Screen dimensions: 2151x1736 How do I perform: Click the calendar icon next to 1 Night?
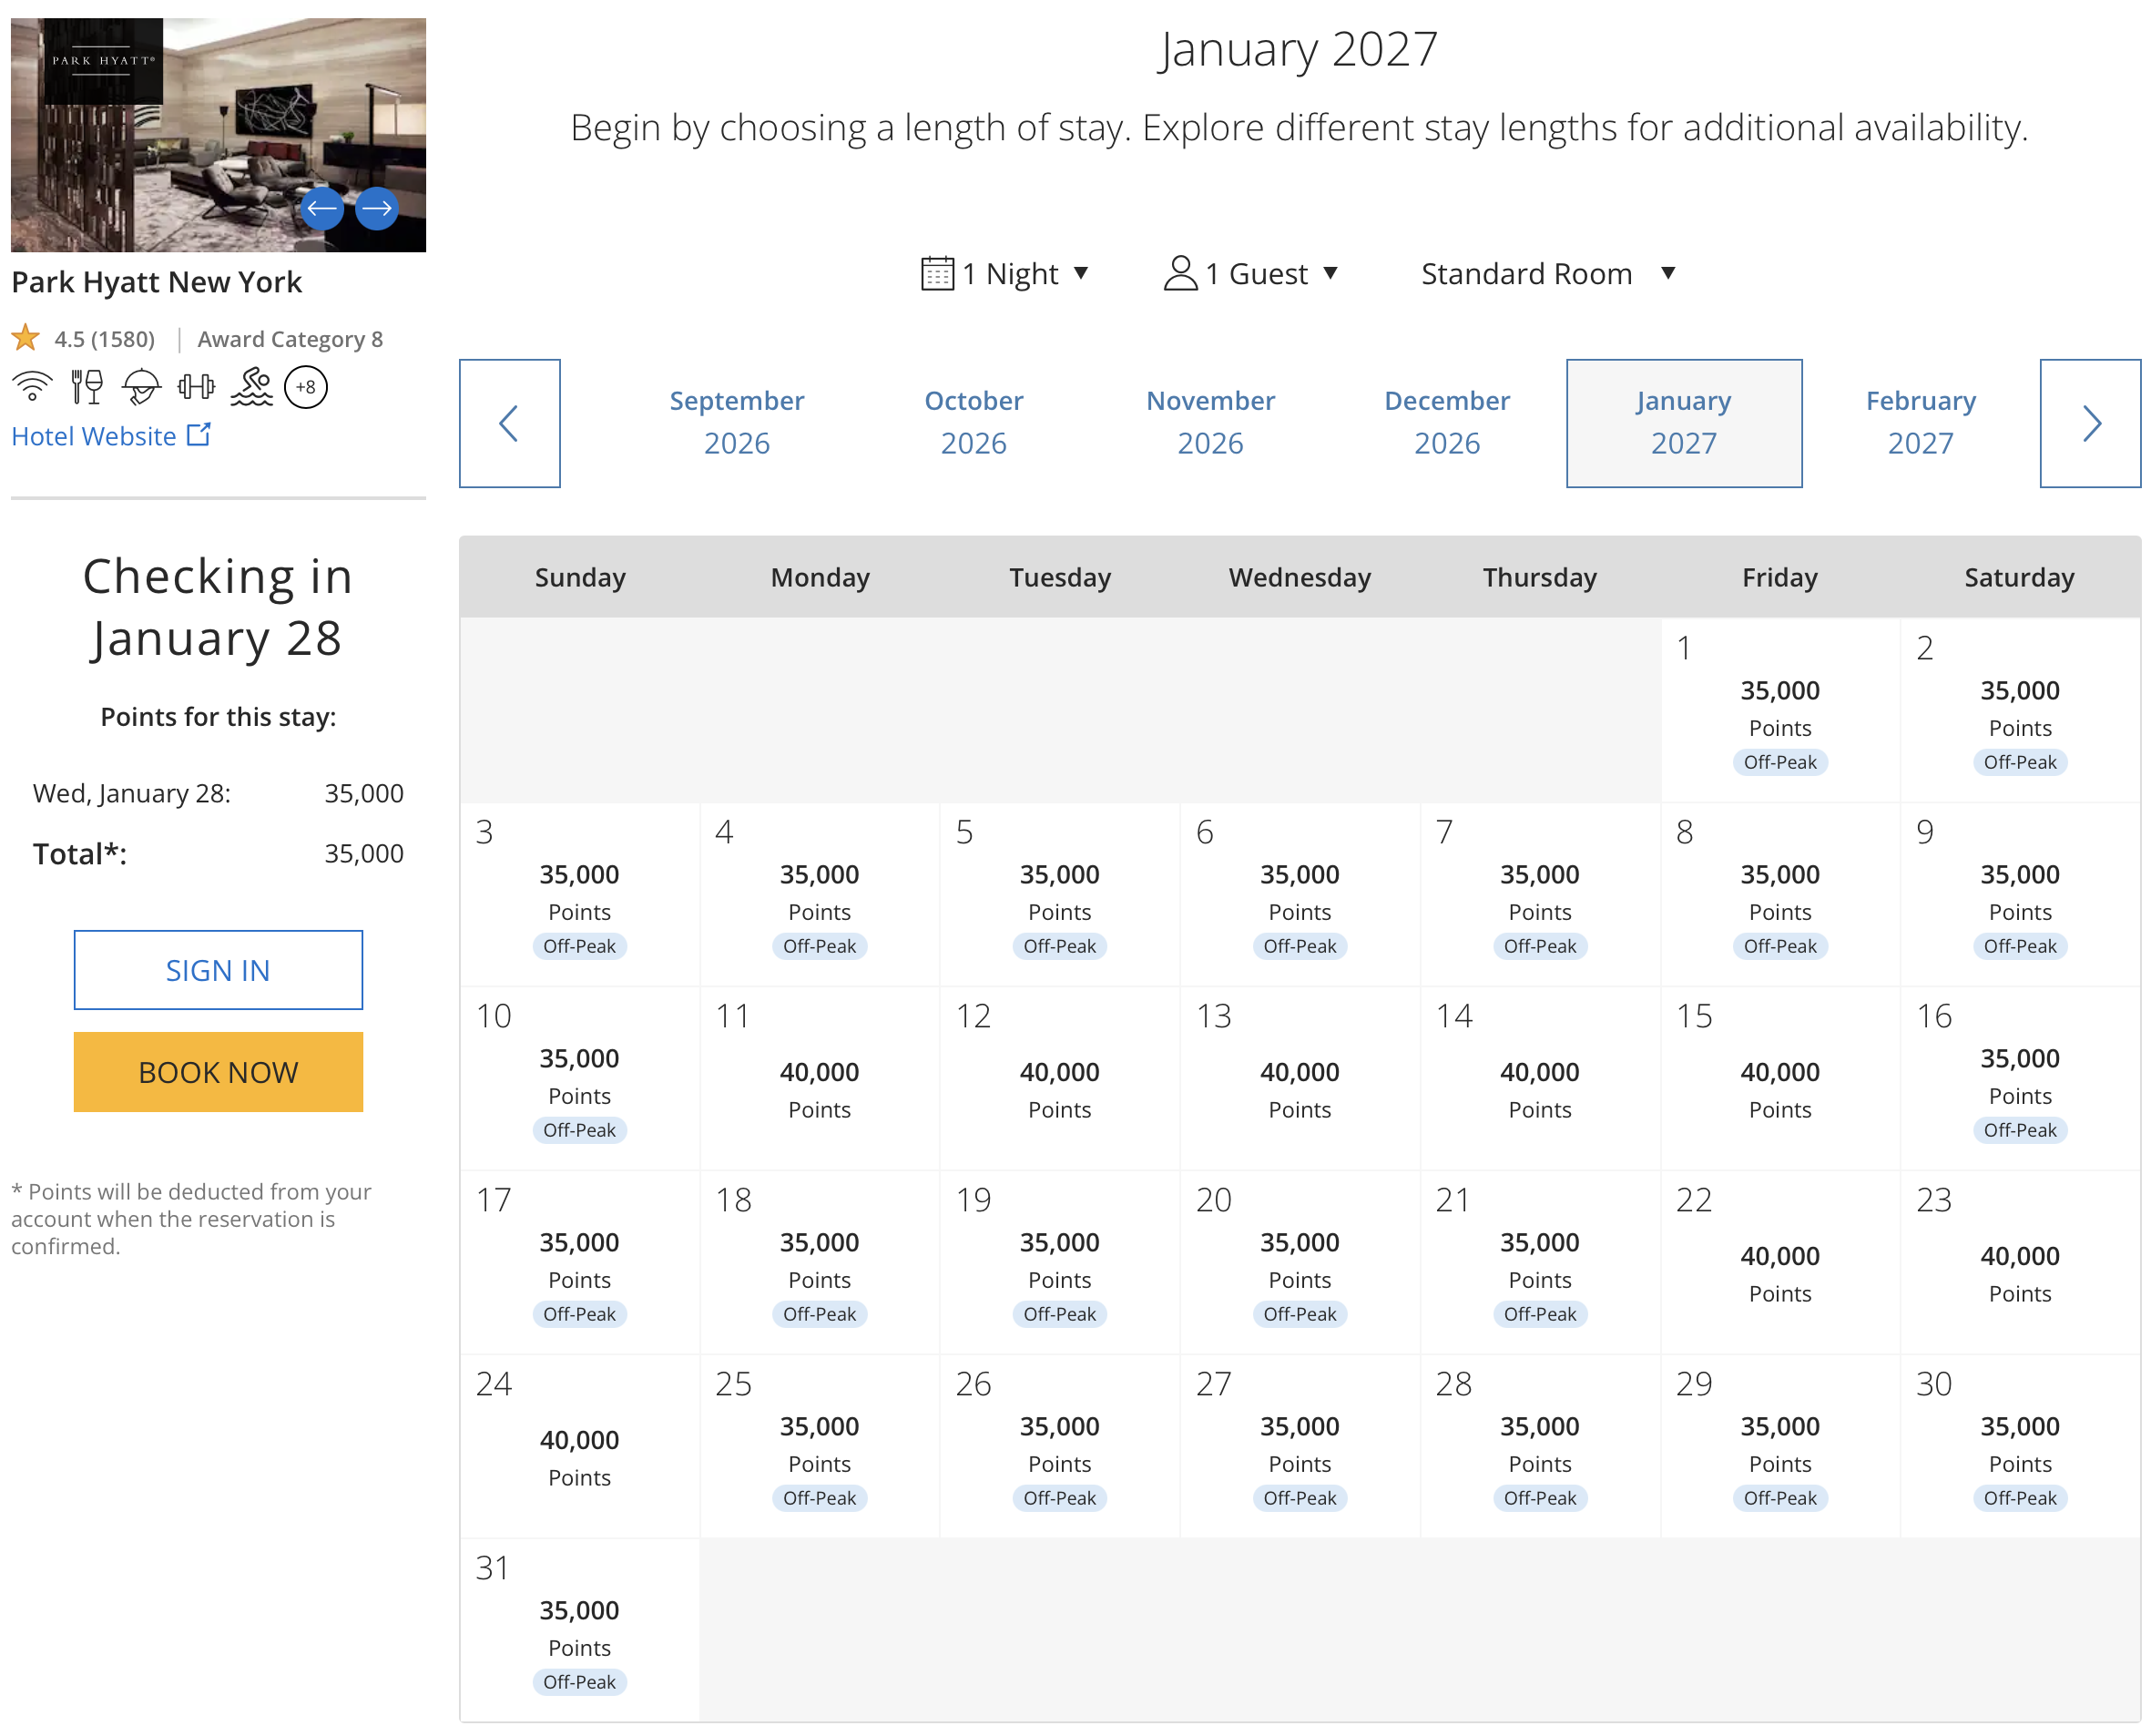pos(936,272)
